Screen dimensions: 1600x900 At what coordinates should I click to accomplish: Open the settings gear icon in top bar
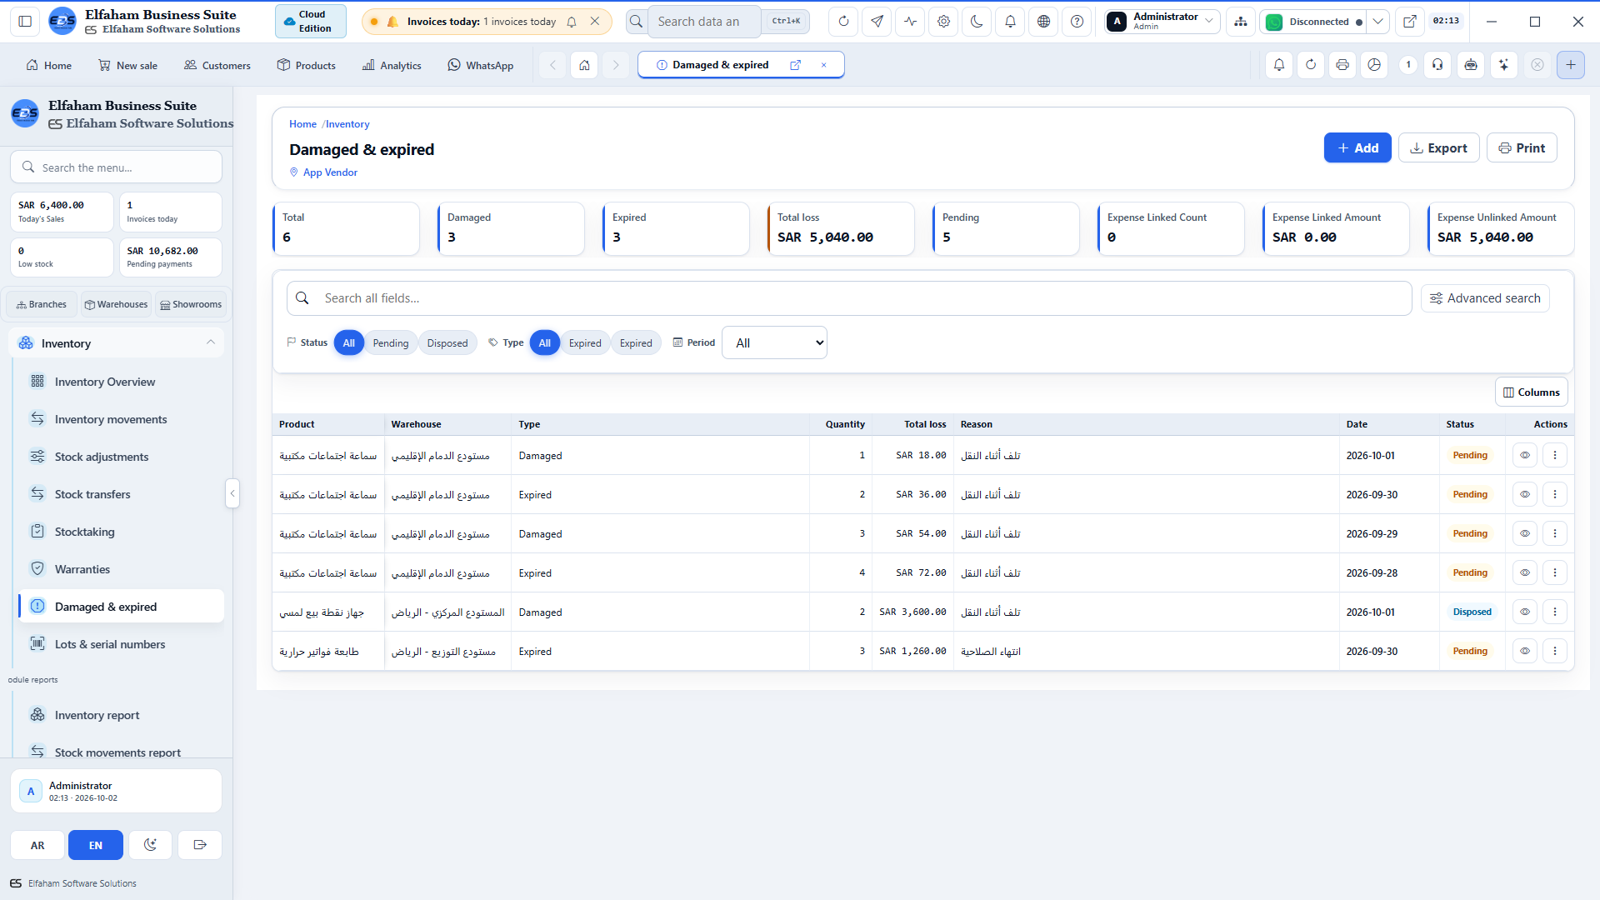click(943, 22)
